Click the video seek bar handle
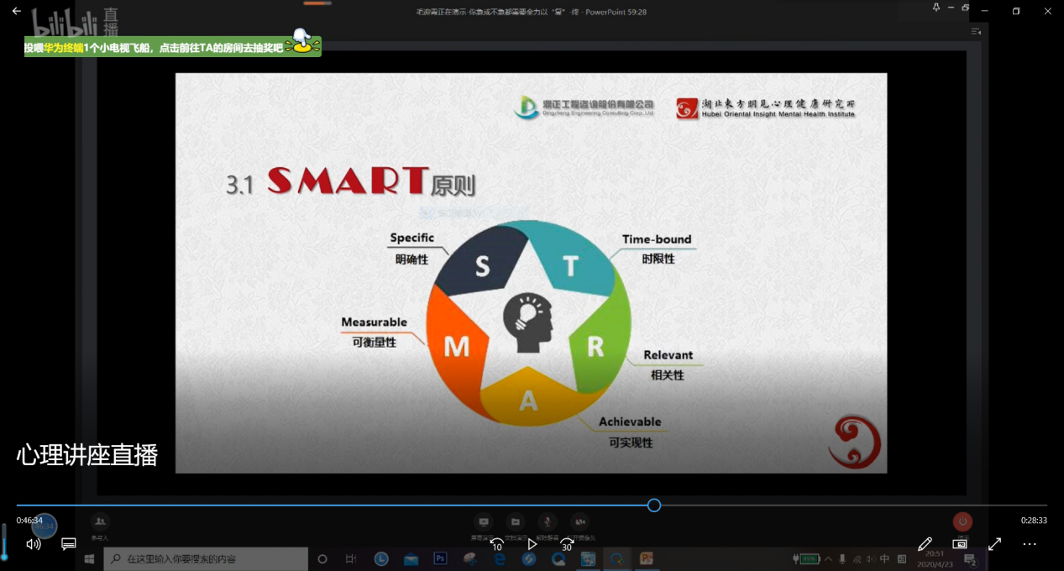 pos(654,505)
